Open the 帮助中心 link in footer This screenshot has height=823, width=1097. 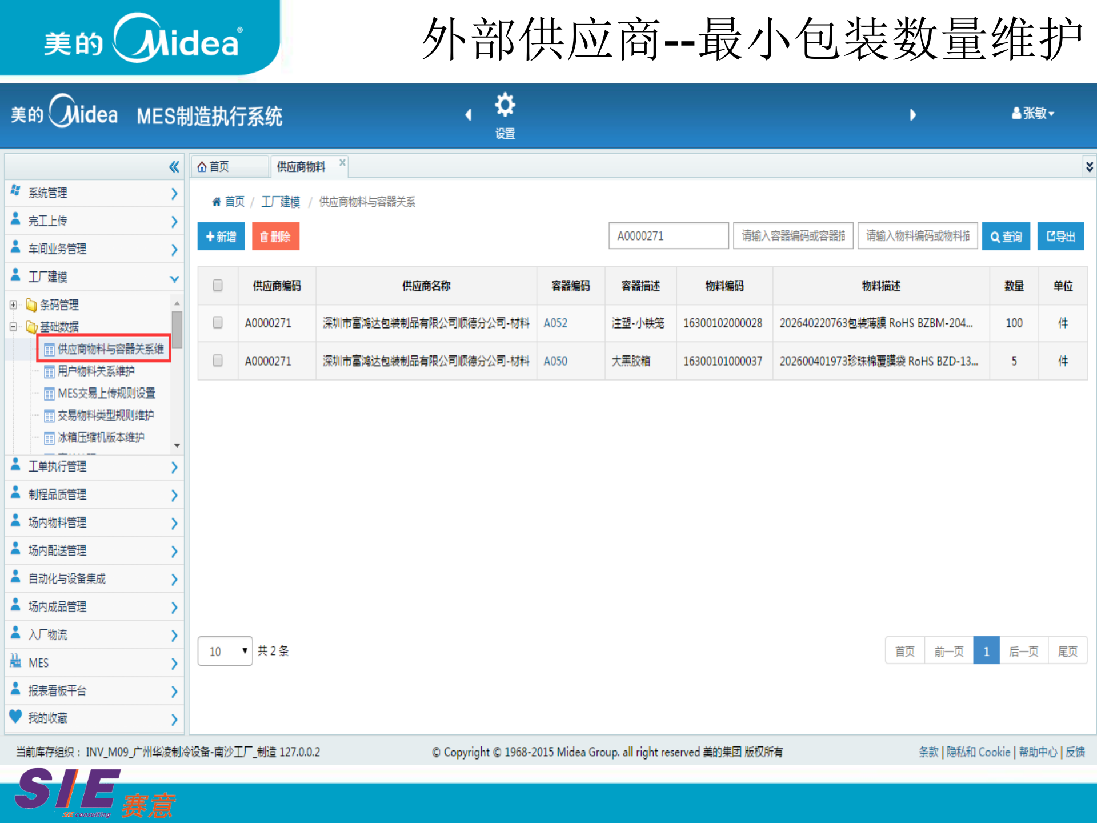(x=1038, y=752)
